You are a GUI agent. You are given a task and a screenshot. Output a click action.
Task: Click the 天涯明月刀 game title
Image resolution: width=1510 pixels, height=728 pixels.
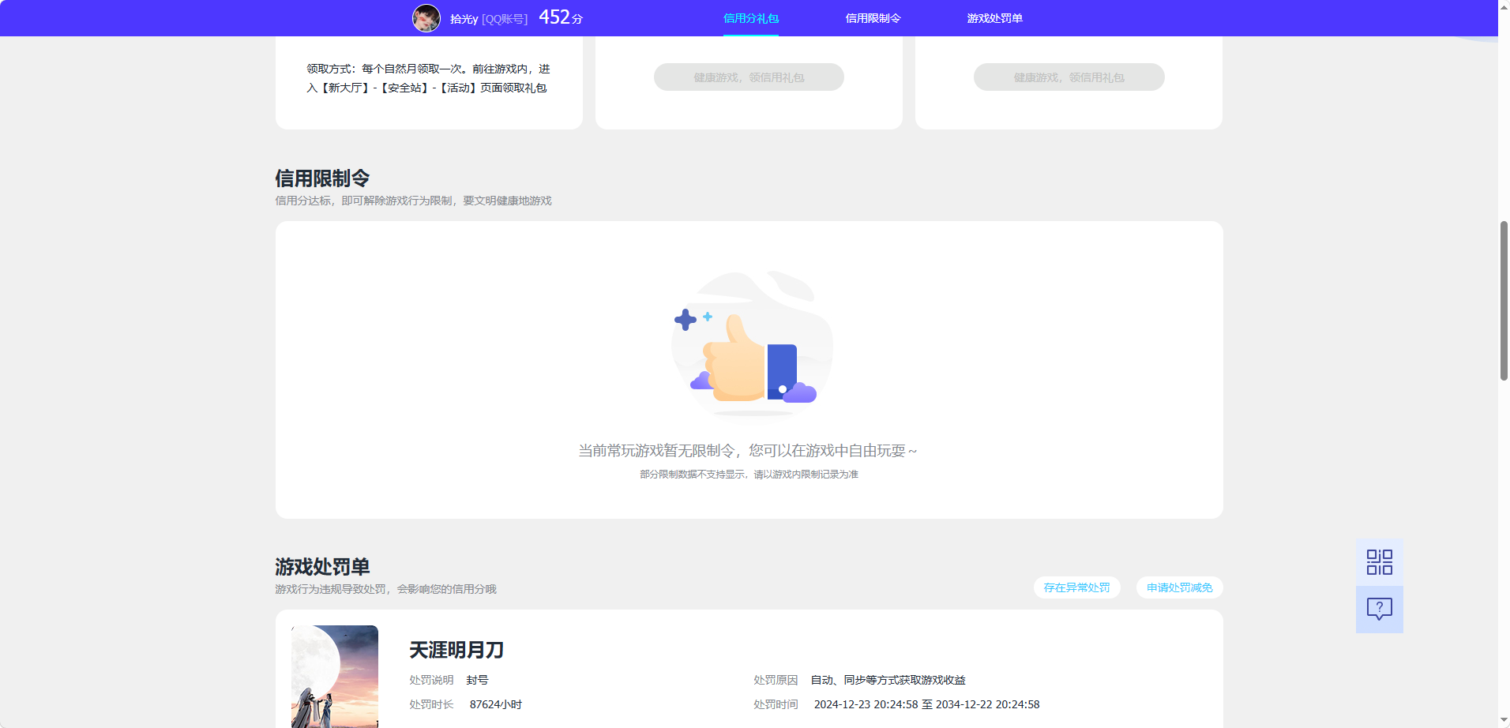456,650
